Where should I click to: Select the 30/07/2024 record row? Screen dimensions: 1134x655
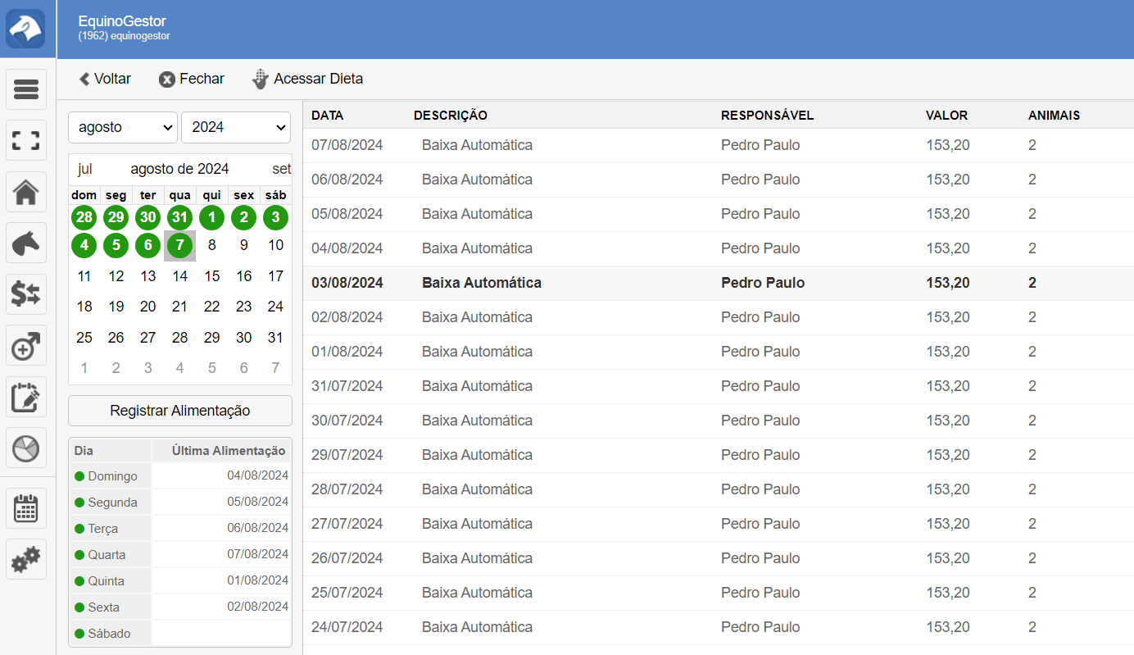(719, 421)
